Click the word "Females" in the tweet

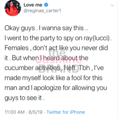pyautogui.click(x=16, y=48)
